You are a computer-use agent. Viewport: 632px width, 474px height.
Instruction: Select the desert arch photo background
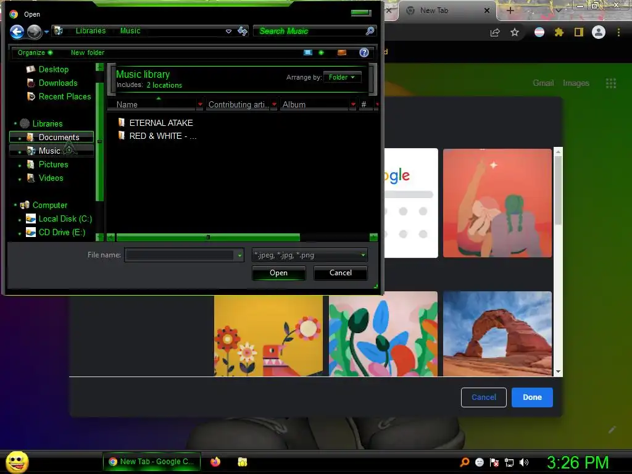497,334
